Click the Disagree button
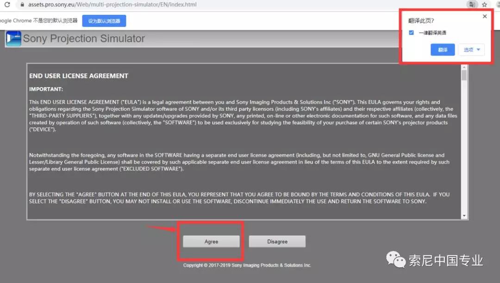The height and width of the screenshot is (283, 500). click(x=277, y=241)
